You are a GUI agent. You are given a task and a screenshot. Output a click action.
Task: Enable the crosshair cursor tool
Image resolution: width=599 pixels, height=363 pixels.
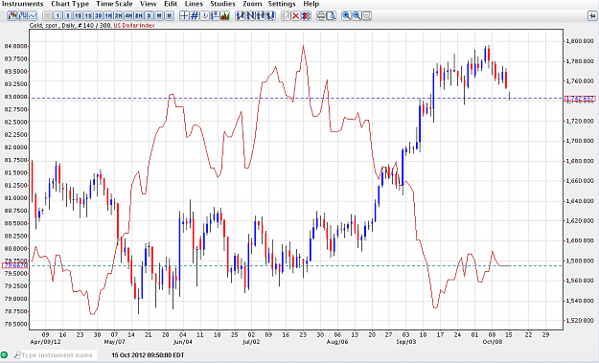coord(184,15)
